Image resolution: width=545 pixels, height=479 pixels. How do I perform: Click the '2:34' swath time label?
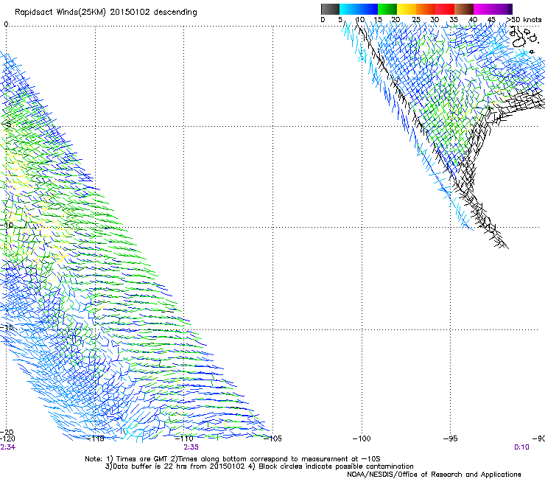click(7, 447)
